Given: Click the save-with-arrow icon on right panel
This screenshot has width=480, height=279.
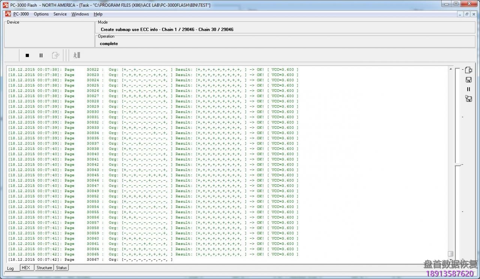Looking at the screenshot, I should pos(468,99).
